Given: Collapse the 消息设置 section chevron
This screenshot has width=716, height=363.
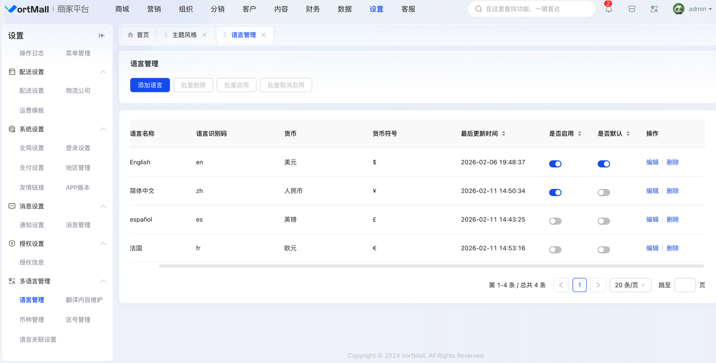Looking at the screenshot, I should tap(103, 206).
